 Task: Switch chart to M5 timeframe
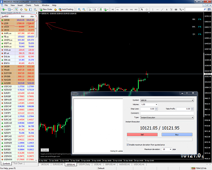(113, 10)
